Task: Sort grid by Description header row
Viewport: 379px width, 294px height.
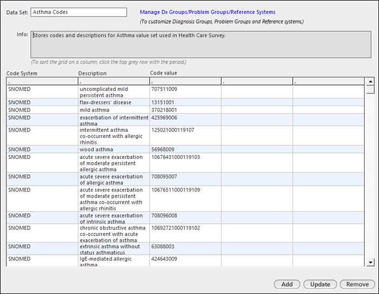Action: coord(114,81)
